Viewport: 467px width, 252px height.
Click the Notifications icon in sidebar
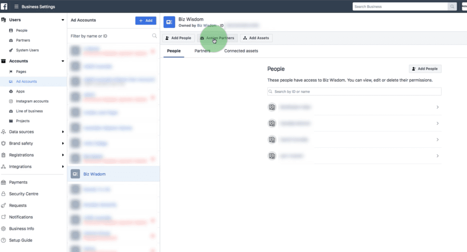coord(4,217)
